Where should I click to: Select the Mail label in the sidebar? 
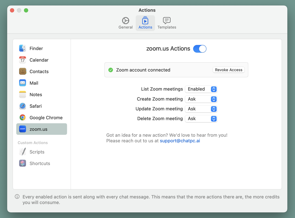(34, 83)
